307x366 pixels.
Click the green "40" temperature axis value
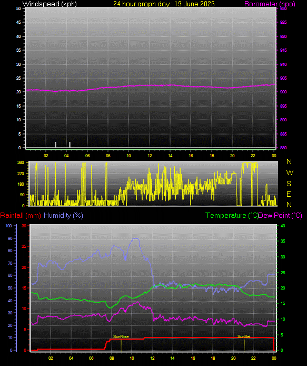283,226
